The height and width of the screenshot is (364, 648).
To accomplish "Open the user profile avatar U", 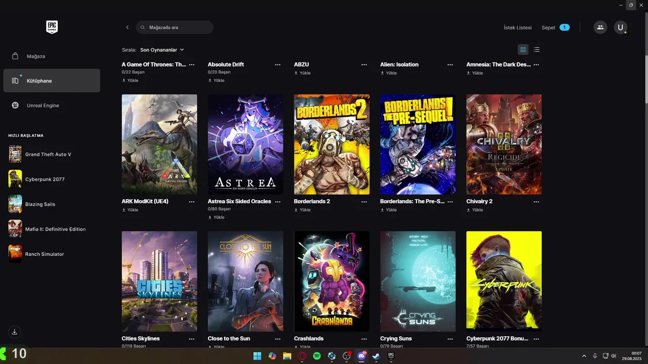I will click(621, 27).
